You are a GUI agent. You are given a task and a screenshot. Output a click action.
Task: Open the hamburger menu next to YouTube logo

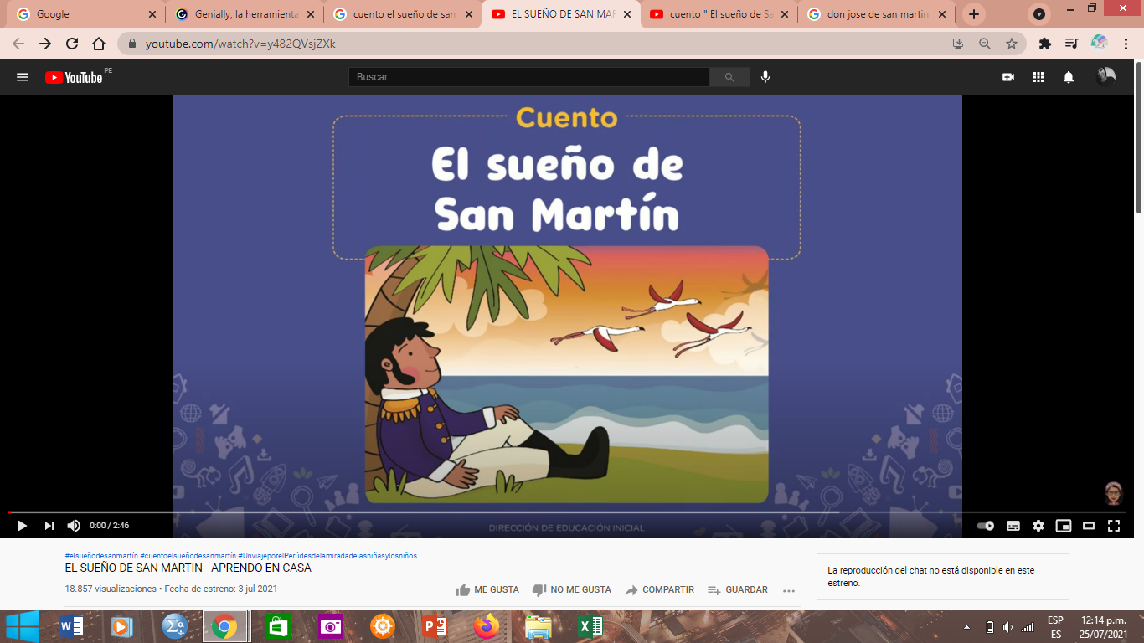tap(23, 76)
